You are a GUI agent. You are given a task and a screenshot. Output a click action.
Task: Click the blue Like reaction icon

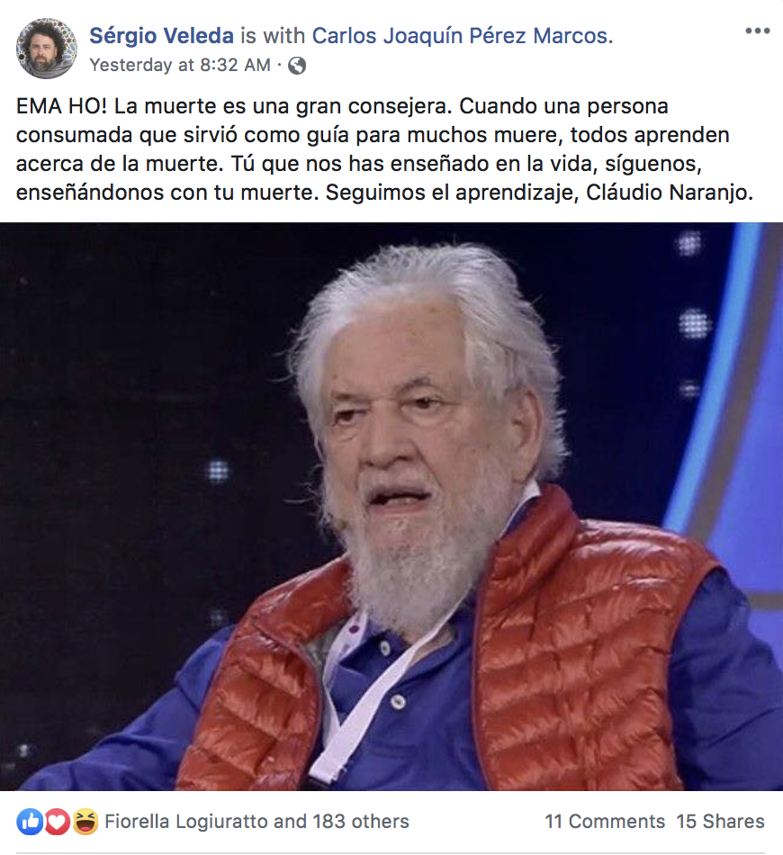coord(30,821)
